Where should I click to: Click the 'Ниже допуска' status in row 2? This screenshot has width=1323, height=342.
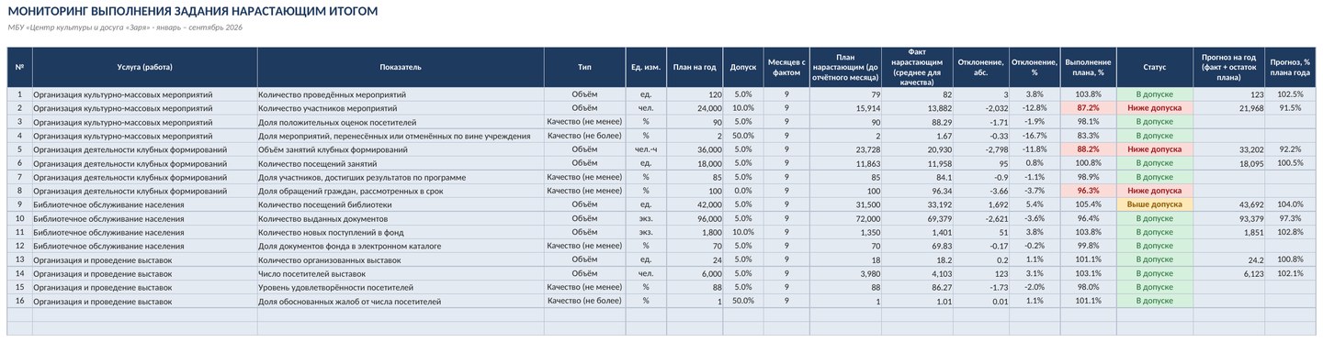tap(1155, 108)
